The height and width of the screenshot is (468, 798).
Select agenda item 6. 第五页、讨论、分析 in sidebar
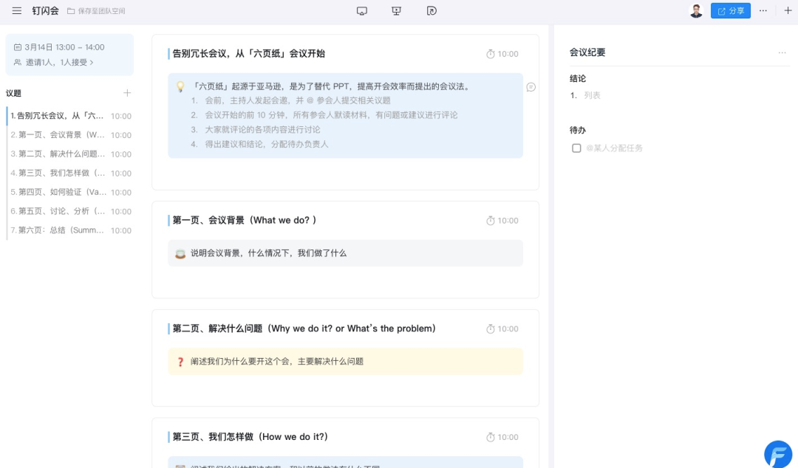(69, 211)
